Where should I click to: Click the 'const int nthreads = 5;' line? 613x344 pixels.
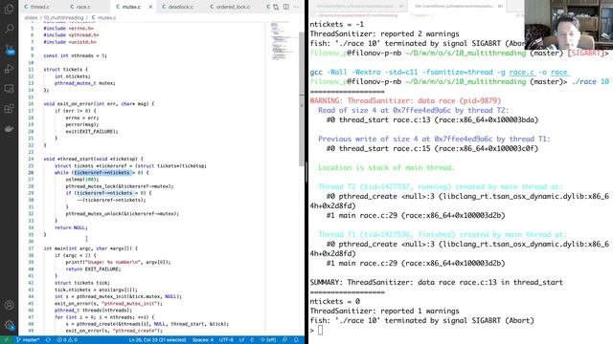[75, 55]
